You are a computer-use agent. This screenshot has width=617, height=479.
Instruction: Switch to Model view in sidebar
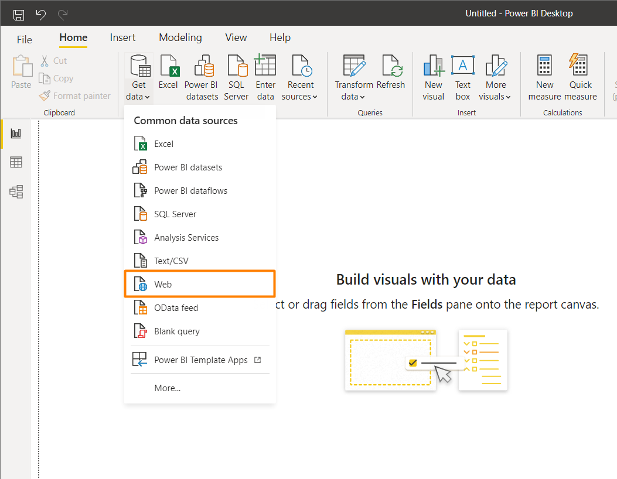tap(16, 191)
